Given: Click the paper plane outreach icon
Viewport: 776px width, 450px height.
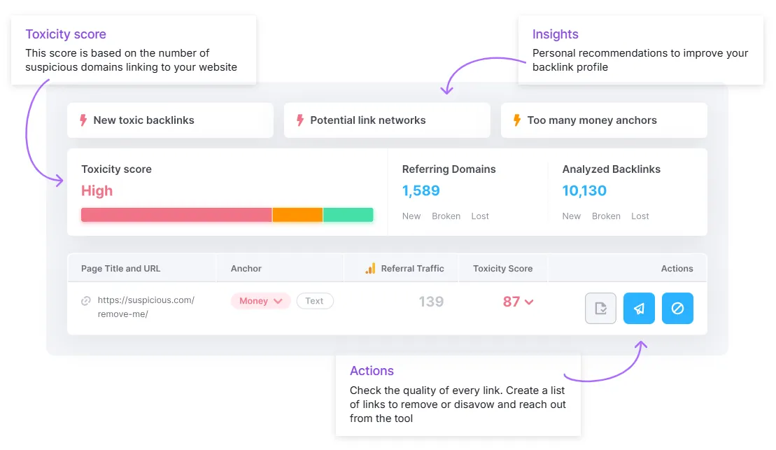Looking at the screenshot, I should point(639,308).
